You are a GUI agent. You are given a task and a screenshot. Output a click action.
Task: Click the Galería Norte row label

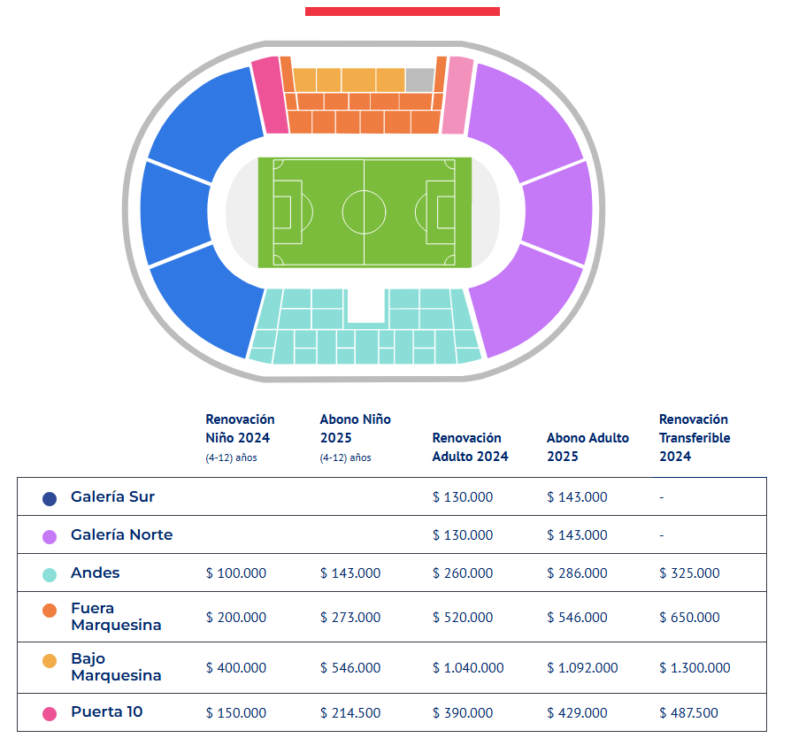pos(121,535)
